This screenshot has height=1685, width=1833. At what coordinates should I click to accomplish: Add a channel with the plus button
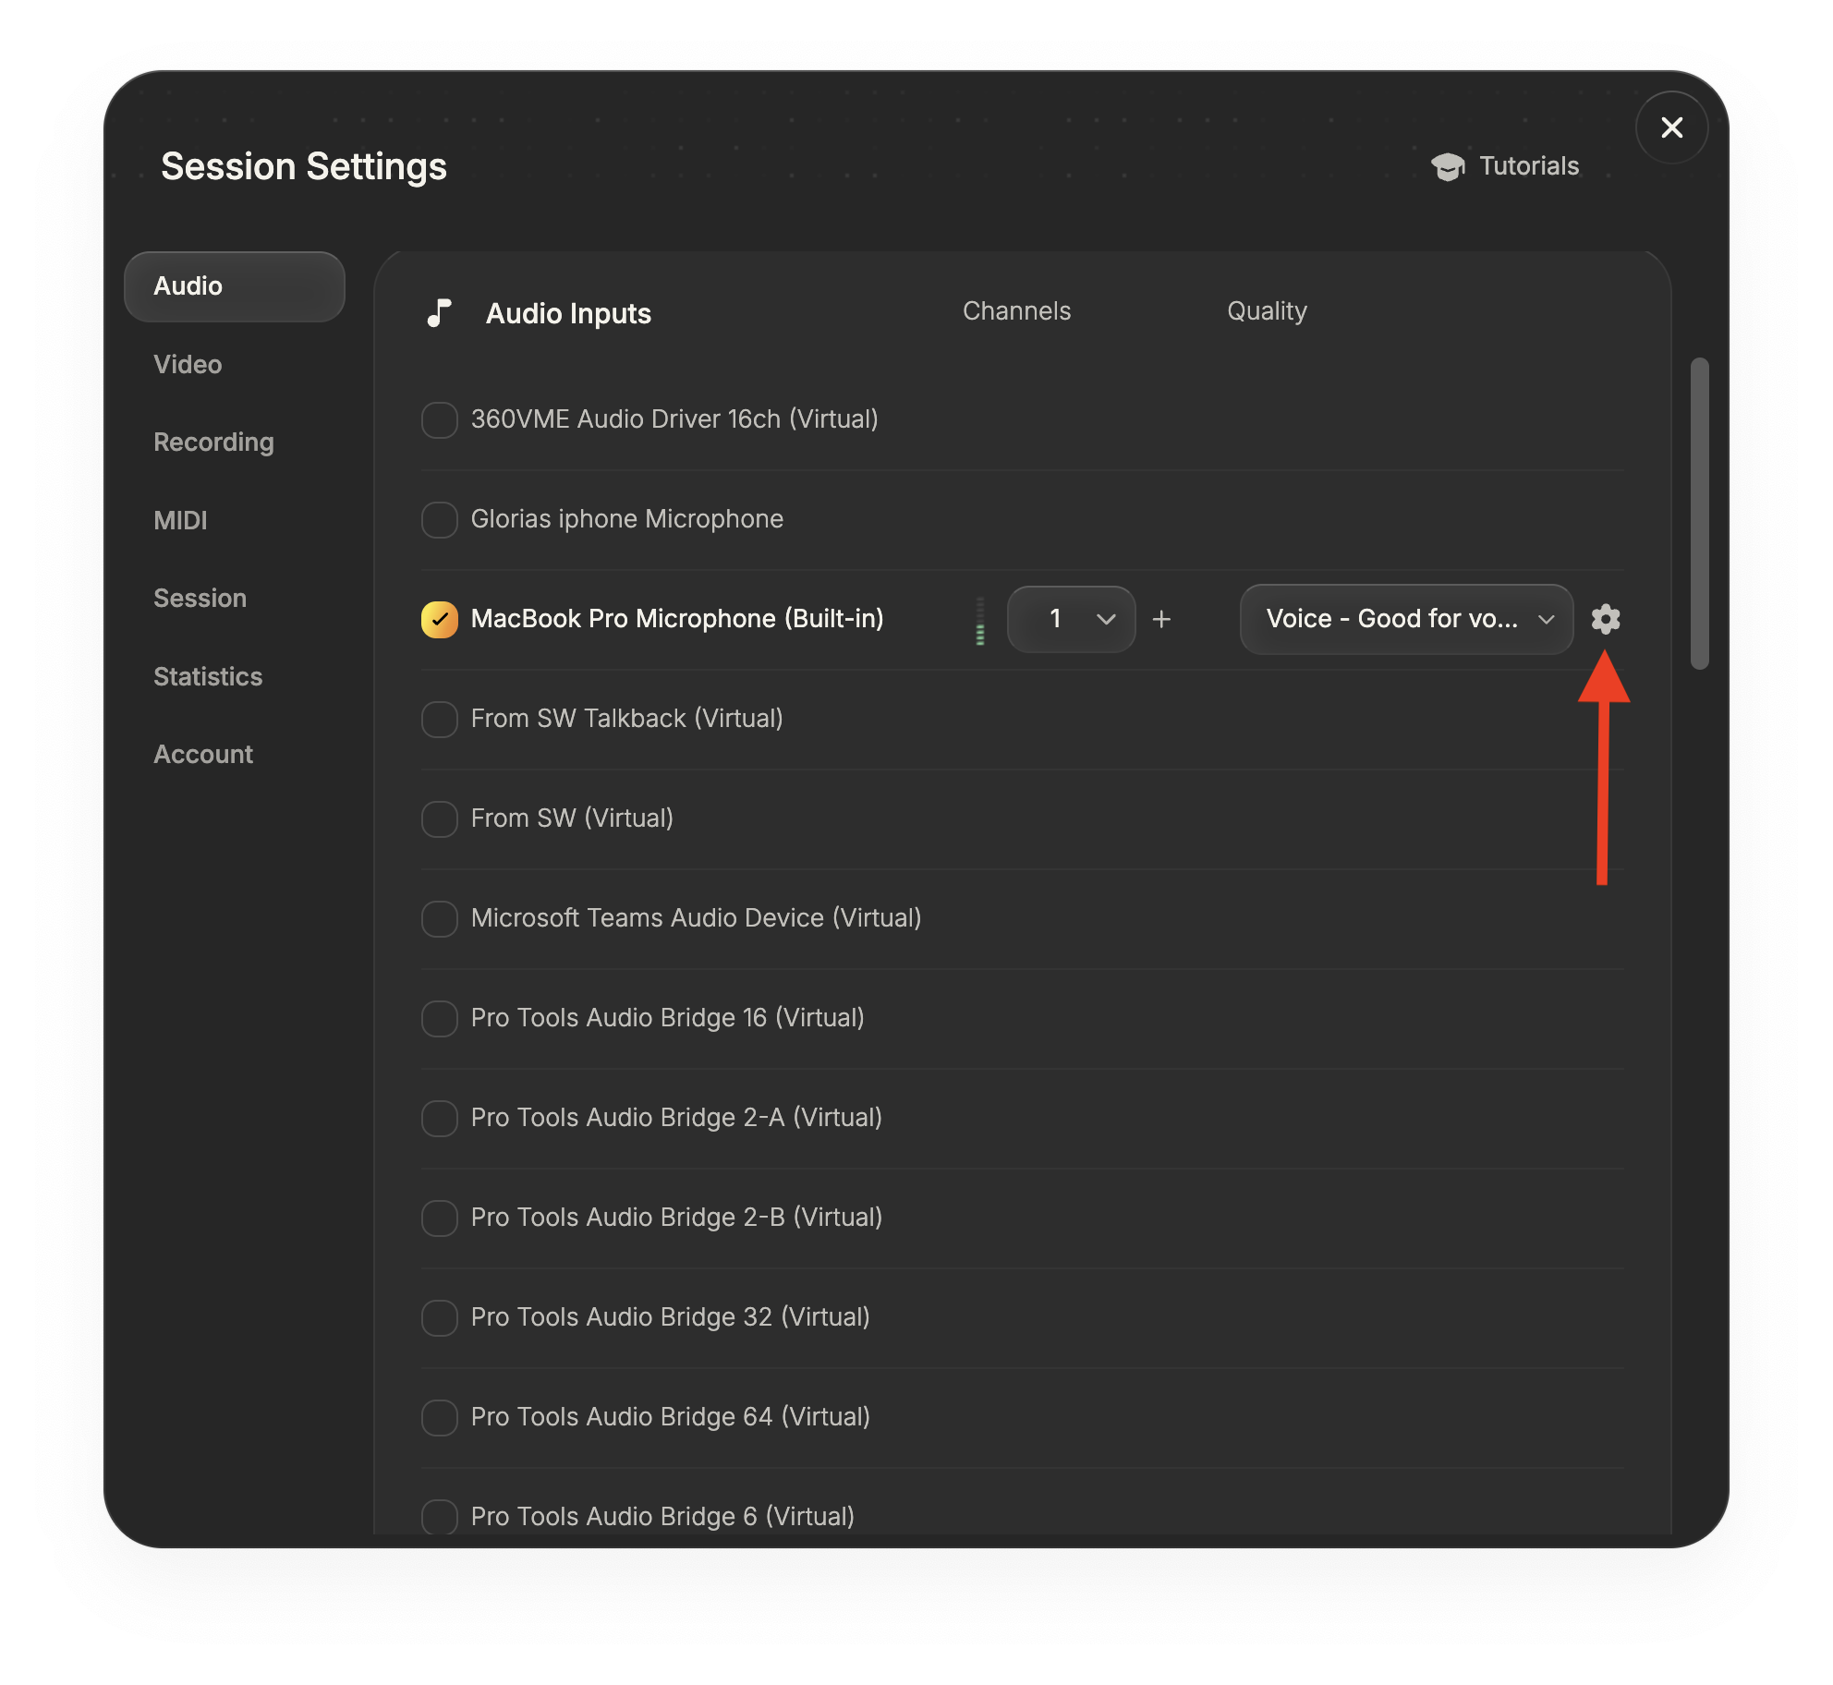tap(1161, 619)
